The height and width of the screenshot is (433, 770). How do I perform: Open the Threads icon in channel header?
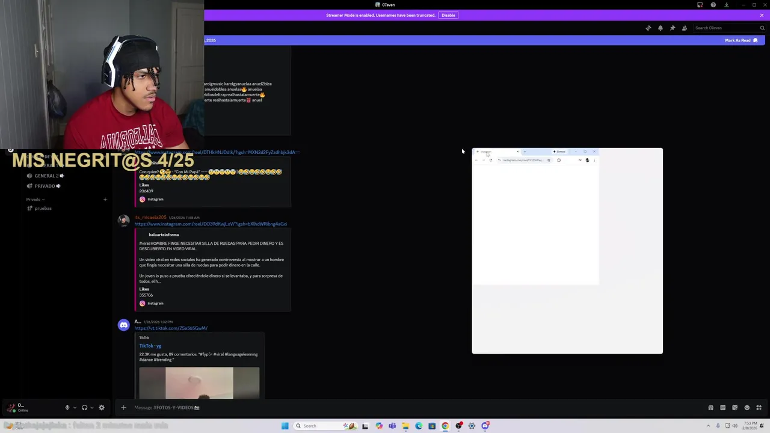pos(648,28)
